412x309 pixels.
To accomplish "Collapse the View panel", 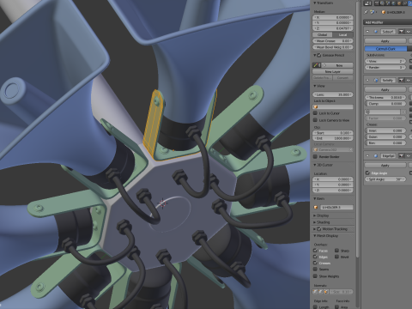I will point(315,86).
